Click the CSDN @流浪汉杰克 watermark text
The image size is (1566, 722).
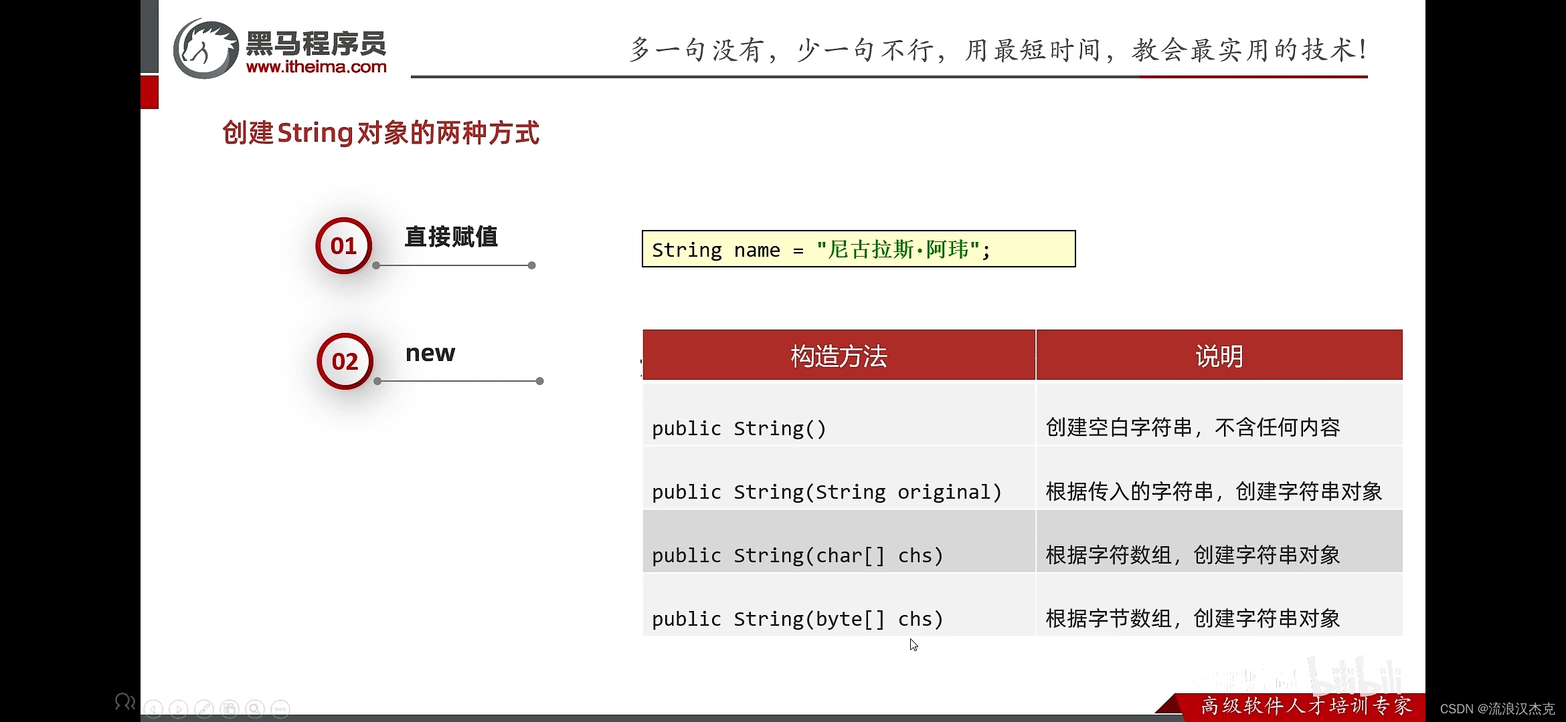(1497, 709)
